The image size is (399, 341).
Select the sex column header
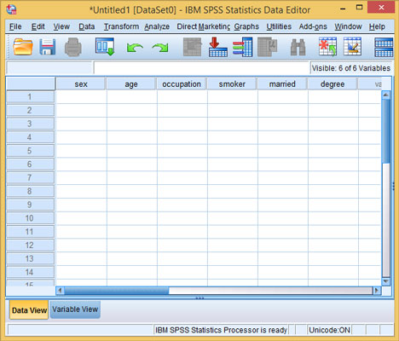tap(81, 84)
